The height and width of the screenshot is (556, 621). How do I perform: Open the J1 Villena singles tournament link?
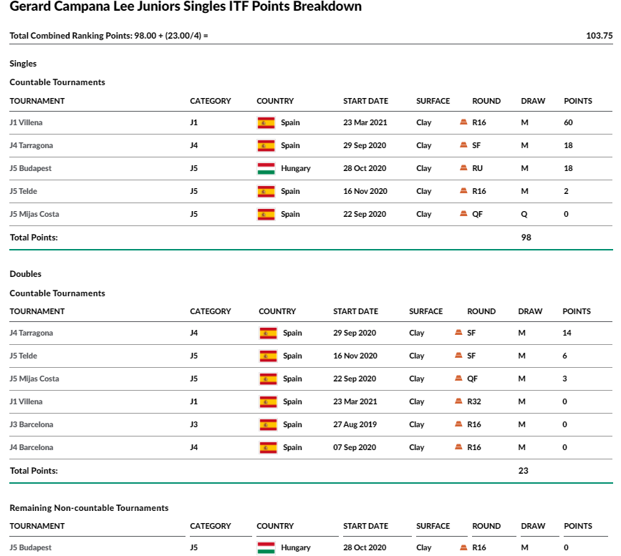pyautogui.click(x=26, y=122)
